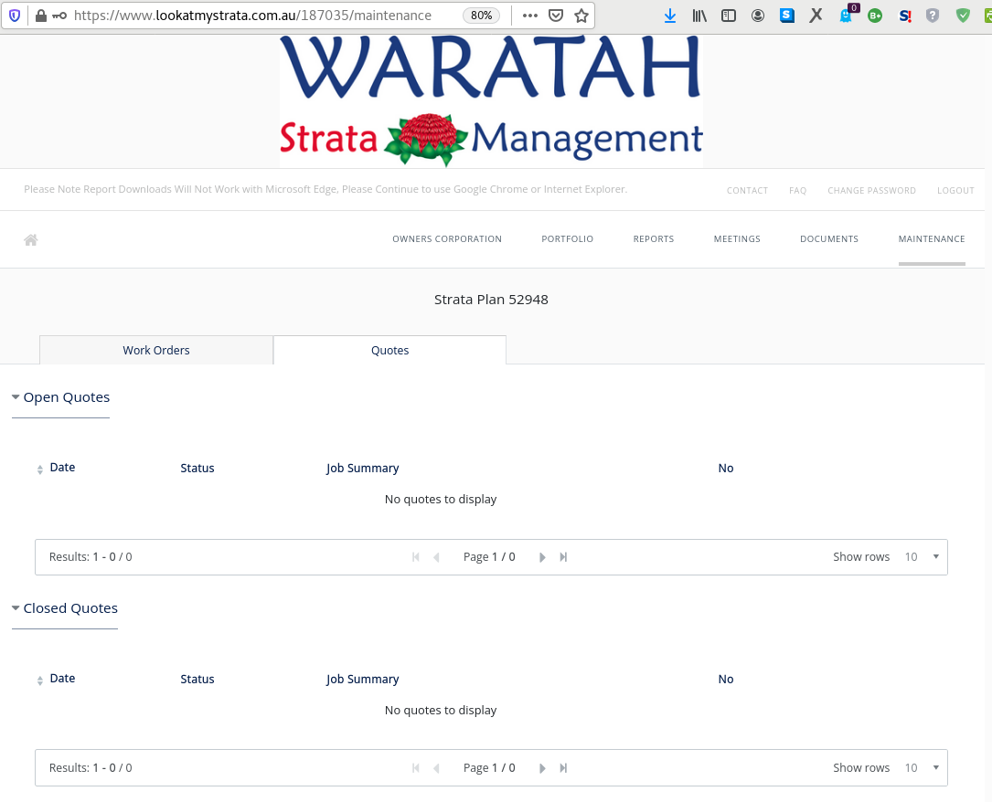
Task: Click the ghost extension icon with 0 badge
Action: [x=847, y=15]
